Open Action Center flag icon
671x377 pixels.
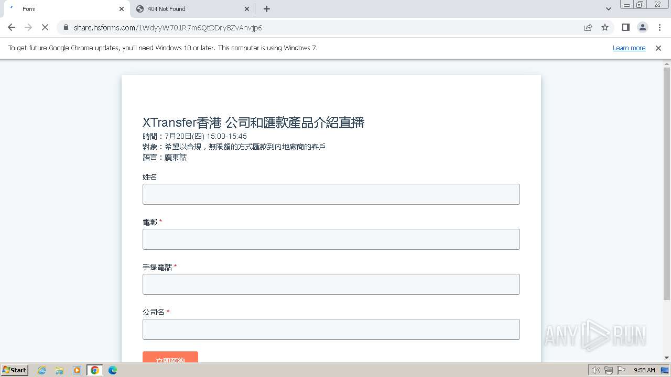pyautogui.click(x=621, y=370)
